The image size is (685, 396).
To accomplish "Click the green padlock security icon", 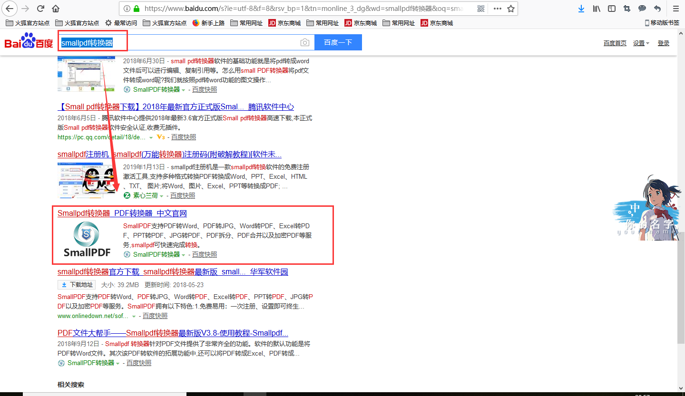I will (x=137, y=9).
